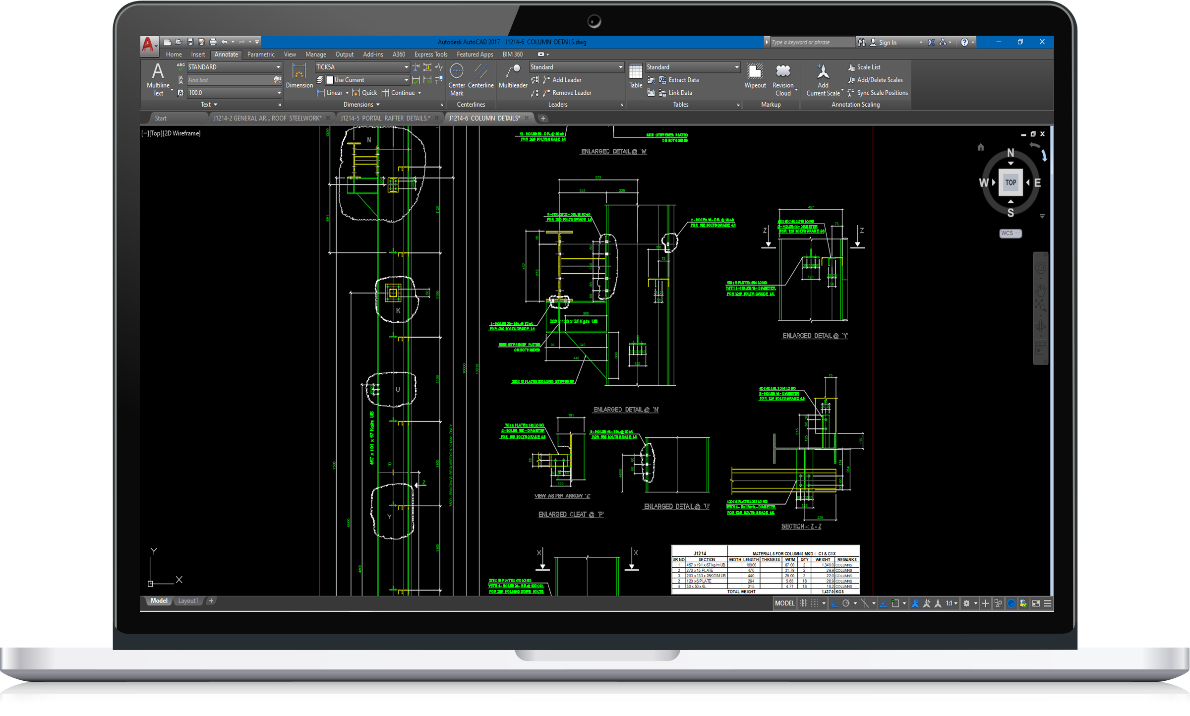
Task: Click the TOP face of the ViewCube
Action: point(1011,182)
